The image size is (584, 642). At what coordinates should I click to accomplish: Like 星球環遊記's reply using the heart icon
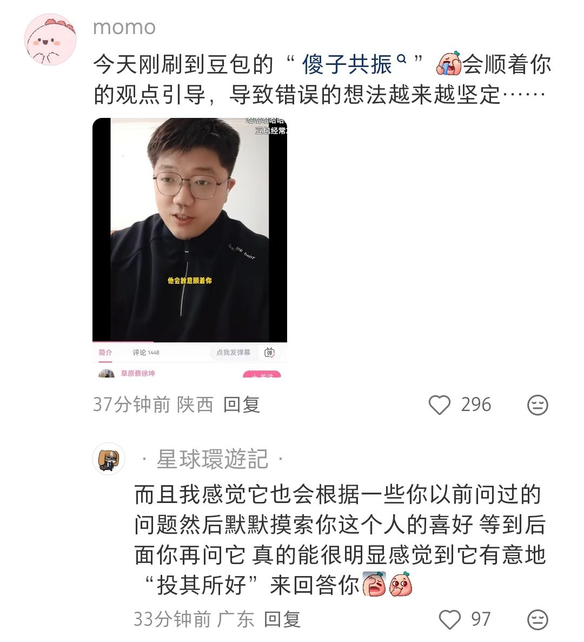[449, 619]
